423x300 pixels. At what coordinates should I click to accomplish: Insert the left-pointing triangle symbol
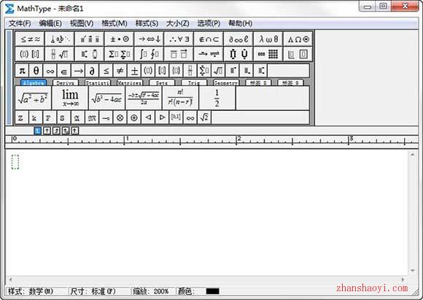[148, 118]
